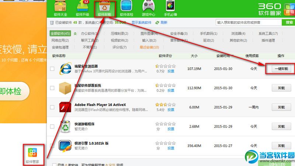Show 评分低(7) software
Screen dimensions: 295x166
click(x=119, y=47)
